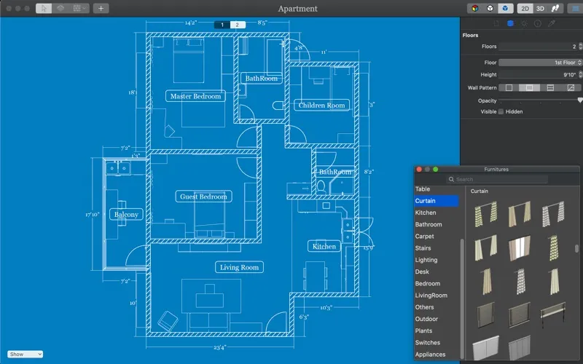
Task: Click the plus add button in toolbar
Action: 101,8
